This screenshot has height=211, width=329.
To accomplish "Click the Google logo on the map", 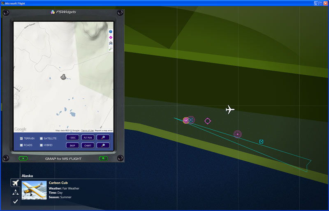I will coord(20,129).
